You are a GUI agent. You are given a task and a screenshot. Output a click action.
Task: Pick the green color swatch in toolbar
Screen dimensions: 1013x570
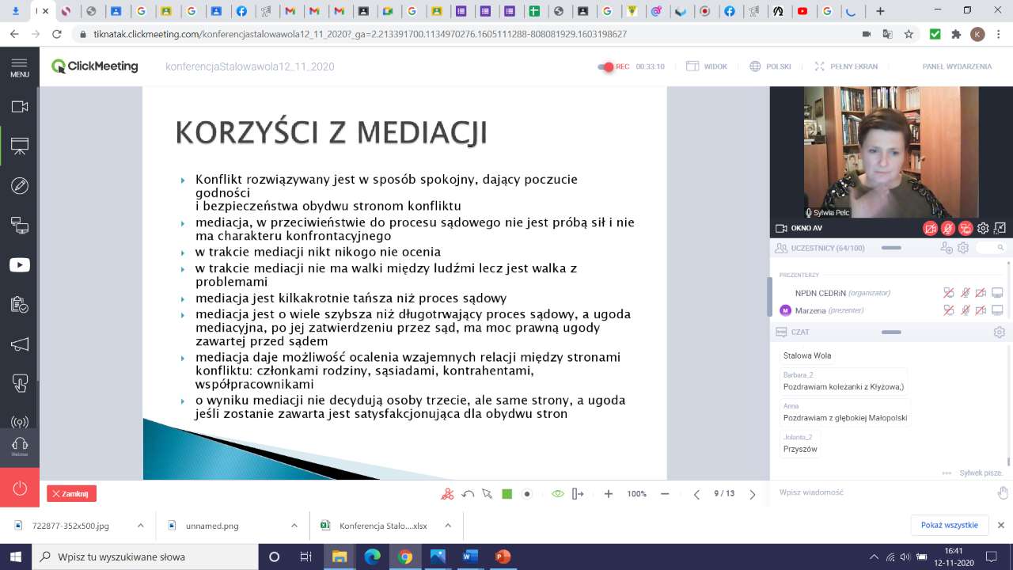click(x=507, y=494)
